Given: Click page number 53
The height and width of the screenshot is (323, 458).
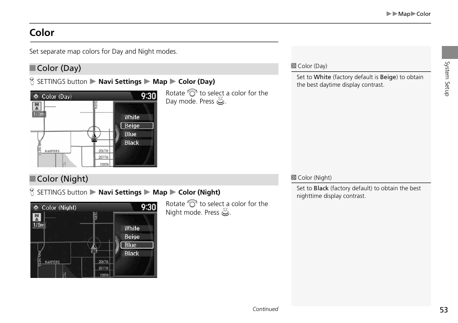Looking at the screenshot, I should pos(444,310).
